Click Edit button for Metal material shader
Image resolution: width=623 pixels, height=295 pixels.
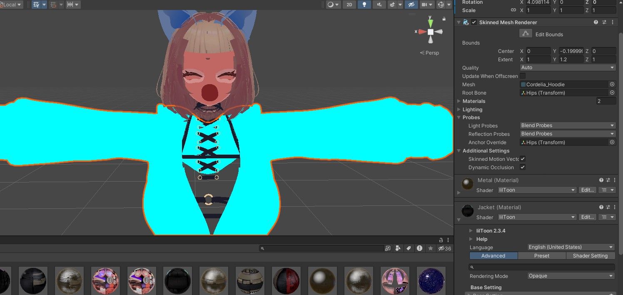click(588, 190)
